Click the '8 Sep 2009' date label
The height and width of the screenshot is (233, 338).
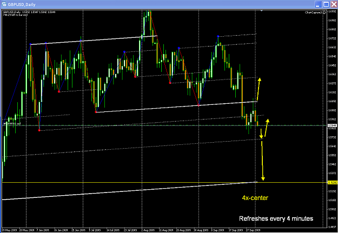[x=217, y=230]
